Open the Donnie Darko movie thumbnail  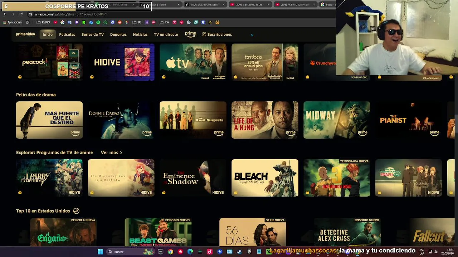[x=121, y=120]
